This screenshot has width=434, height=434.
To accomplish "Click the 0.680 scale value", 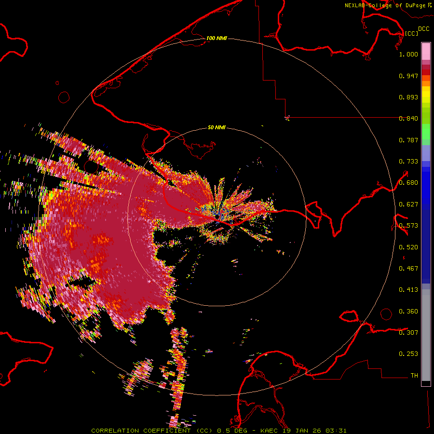I will pyautogui.click(x=408, y=183).
